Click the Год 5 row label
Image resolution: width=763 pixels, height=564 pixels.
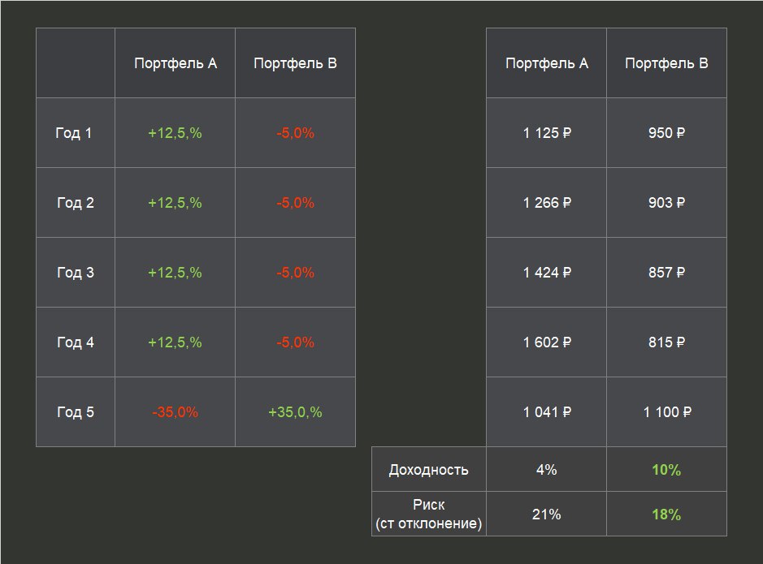pos(76,412)
